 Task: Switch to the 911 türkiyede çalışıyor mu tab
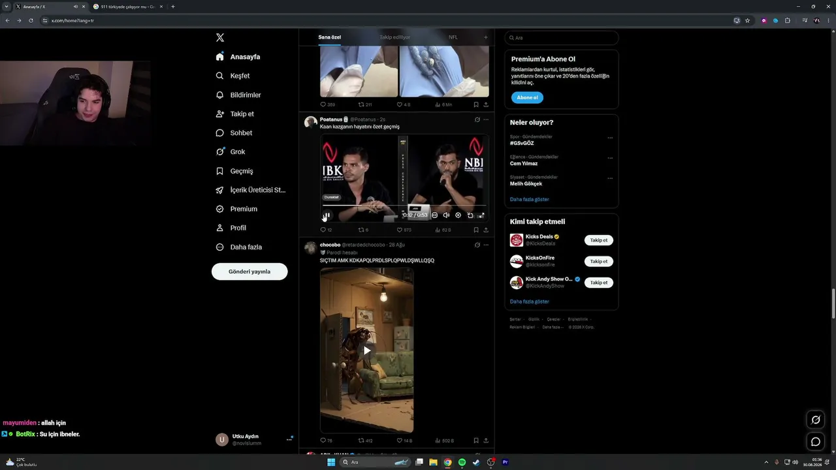[x=129, y=7]
